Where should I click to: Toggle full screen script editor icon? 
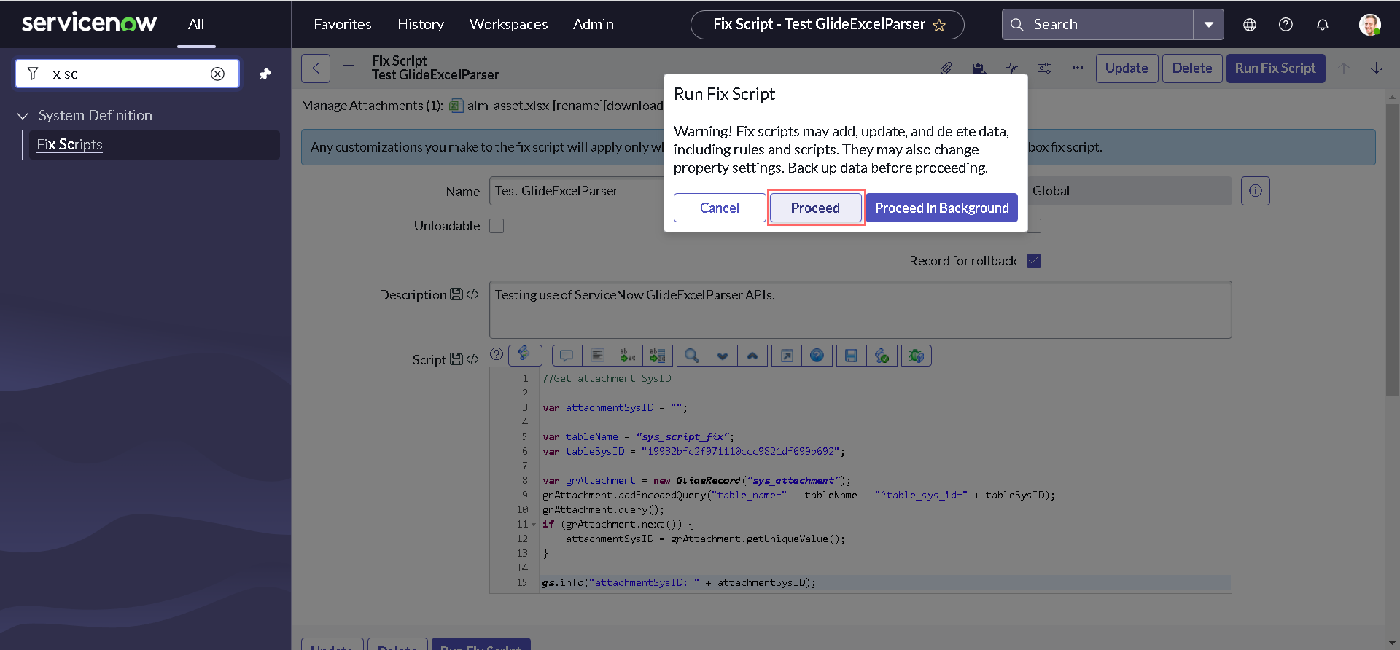tap(787, 356)
